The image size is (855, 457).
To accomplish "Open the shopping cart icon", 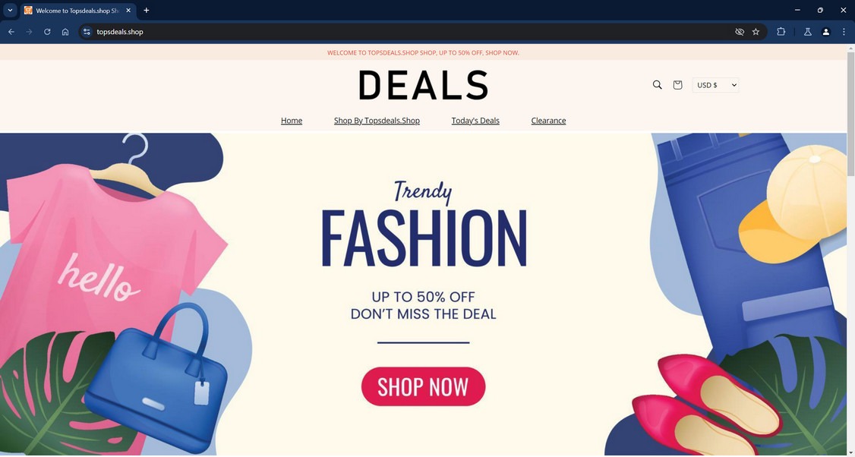I will 677,85.
